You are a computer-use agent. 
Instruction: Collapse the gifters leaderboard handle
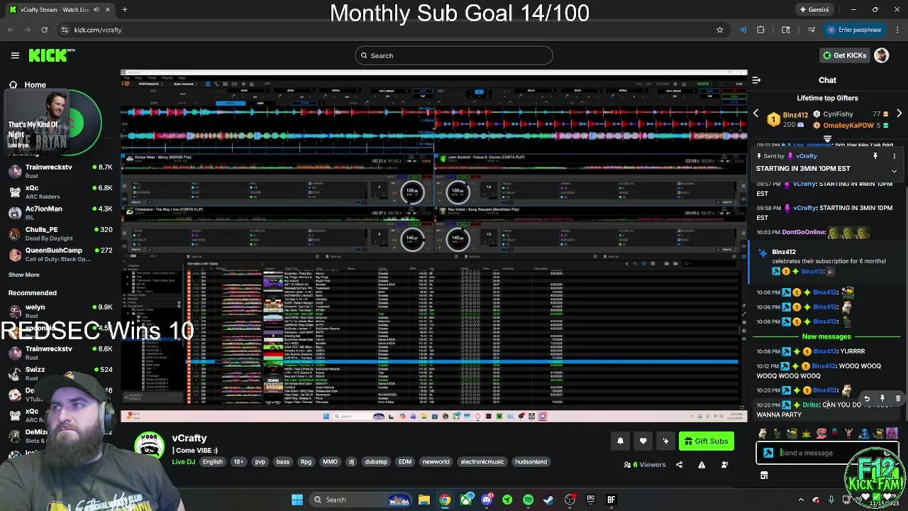(x=827, y=139)
